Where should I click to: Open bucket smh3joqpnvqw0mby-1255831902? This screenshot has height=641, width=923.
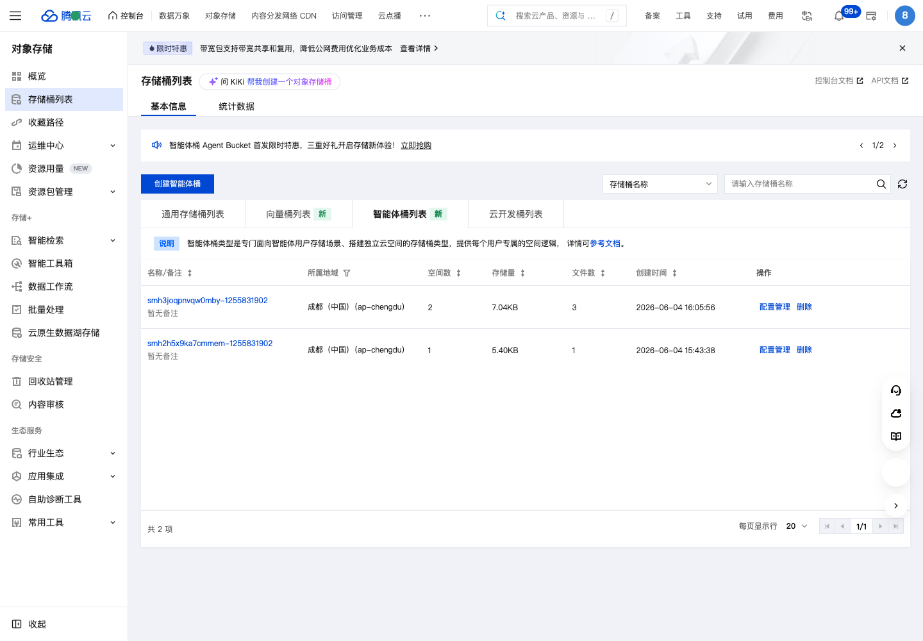[208, 301]
